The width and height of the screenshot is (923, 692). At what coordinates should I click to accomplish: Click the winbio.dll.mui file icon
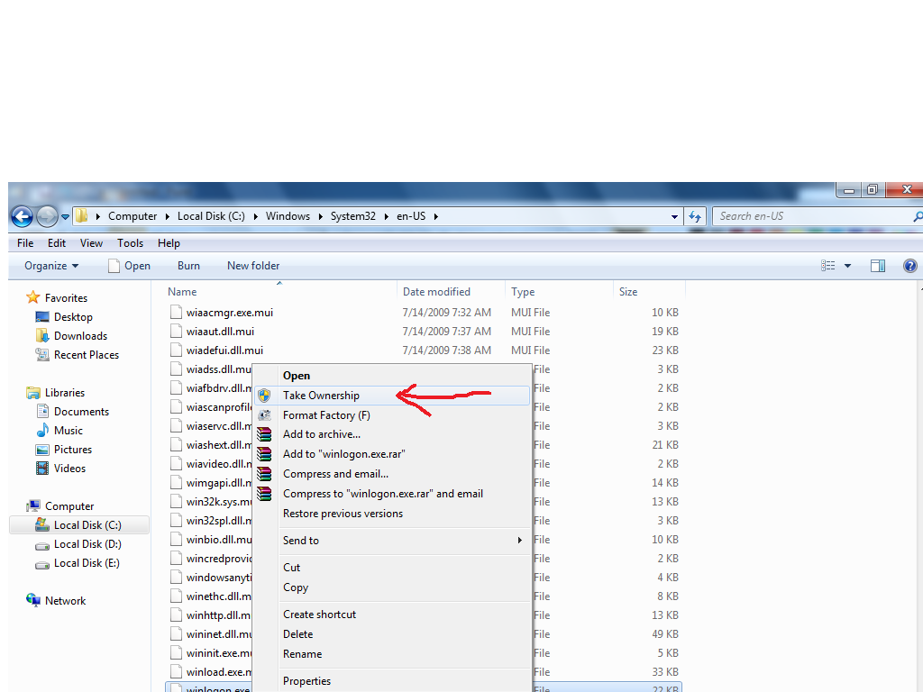pyautogui.click(x=176, y=539)
